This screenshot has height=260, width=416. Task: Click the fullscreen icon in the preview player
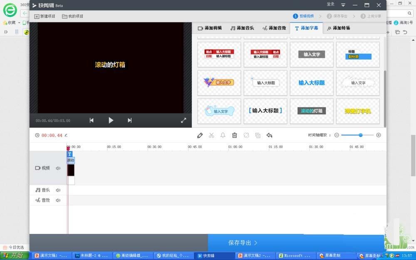[183, 120]
